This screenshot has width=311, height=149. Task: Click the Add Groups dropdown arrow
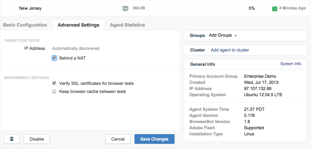pos(236,36)
